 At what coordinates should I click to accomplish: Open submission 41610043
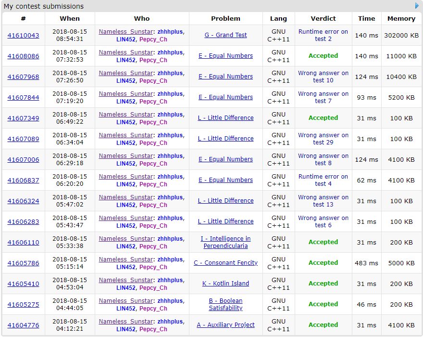tap(23, 36)
